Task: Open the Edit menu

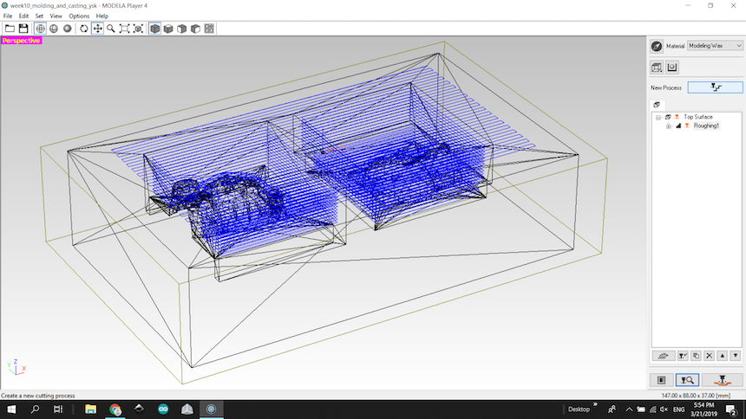Action: [23, 16]
